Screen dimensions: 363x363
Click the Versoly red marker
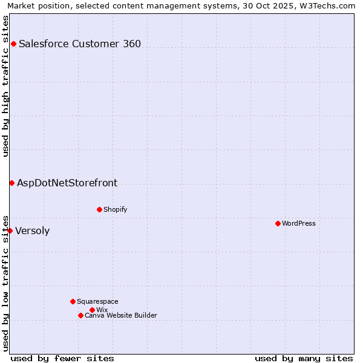[x=10, y=231]
